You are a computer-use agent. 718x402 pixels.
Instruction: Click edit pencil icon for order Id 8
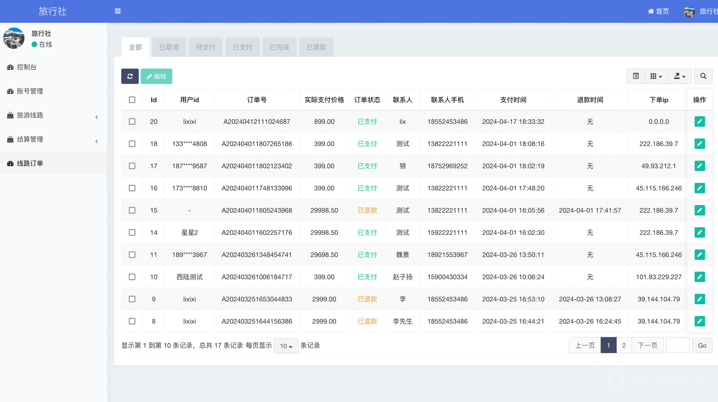(699, 322)
